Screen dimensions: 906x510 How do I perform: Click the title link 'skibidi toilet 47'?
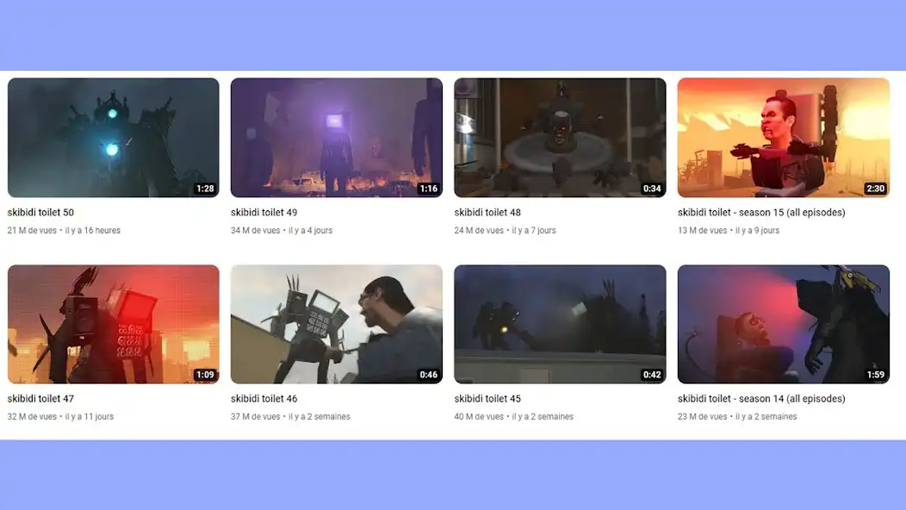pyautogui.click(x=40, y=398)
